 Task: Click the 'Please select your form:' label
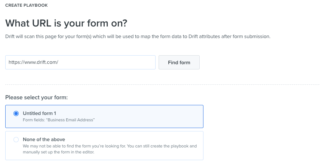tap(37, 97)
